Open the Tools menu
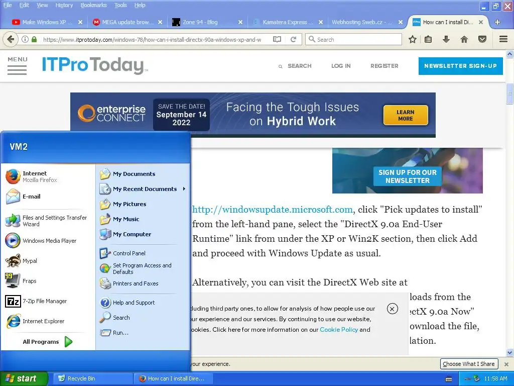 coord(120,5)
